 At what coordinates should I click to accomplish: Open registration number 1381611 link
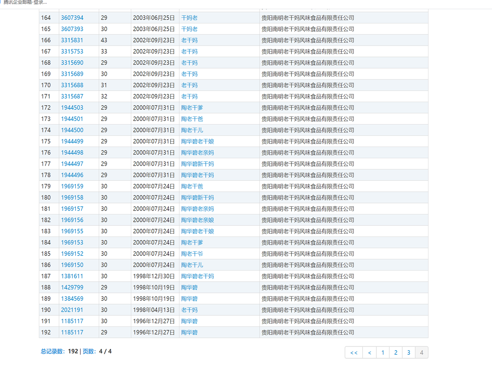72,276
